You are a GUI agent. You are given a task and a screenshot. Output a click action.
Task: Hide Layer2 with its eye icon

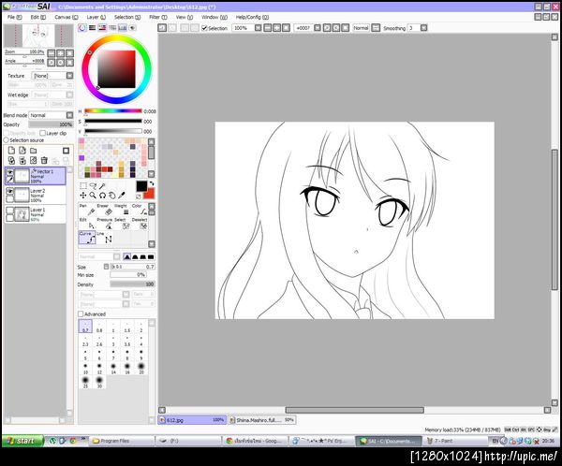pos(10,191)
